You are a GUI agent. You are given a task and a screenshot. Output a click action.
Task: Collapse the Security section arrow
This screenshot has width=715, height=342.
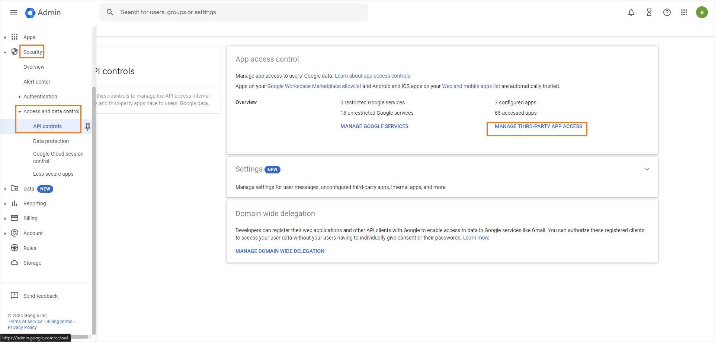coord(5,52)
